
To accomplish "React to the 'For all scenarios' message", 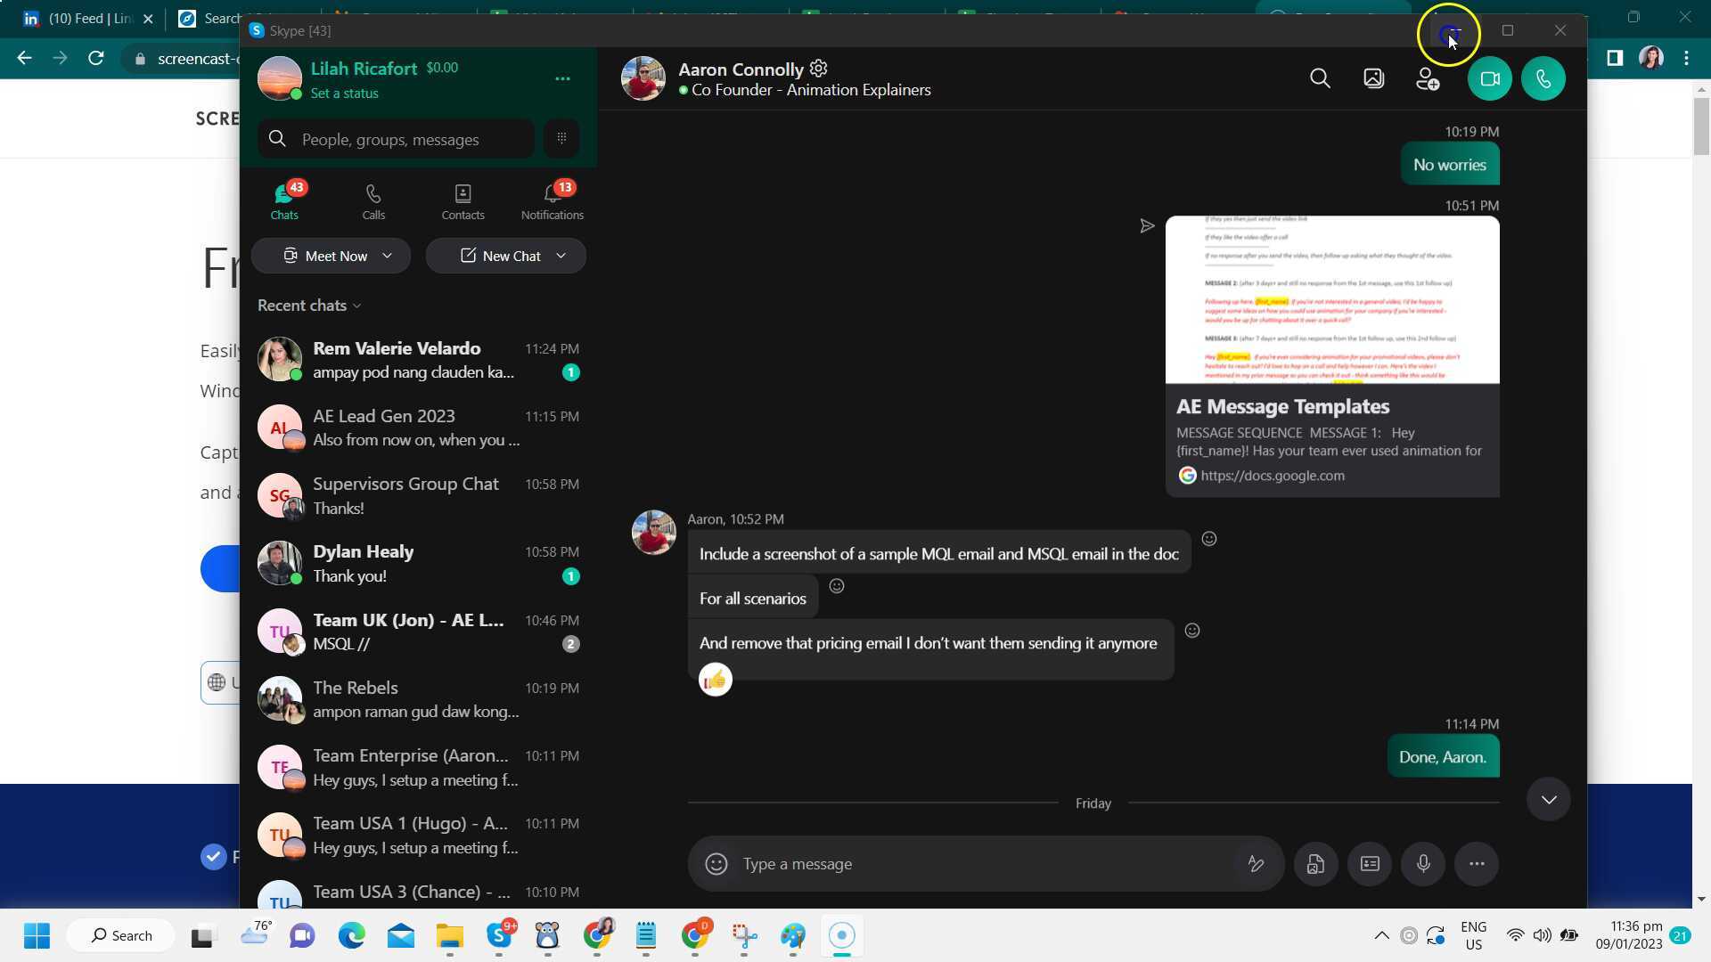I will point(836,586).
